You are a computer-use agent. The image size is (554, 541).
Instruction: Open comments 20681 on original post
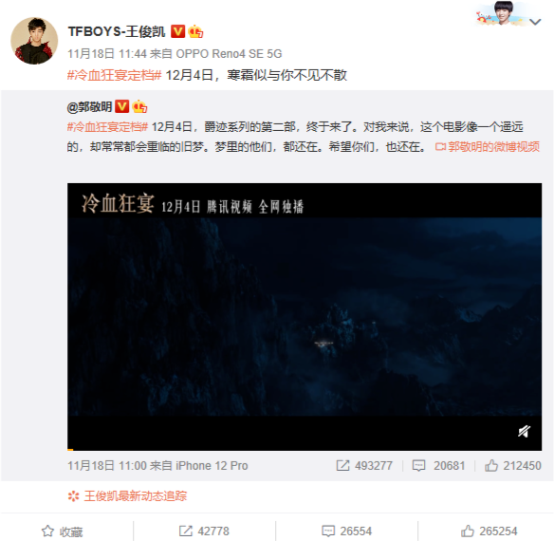[x=438, y=466]
